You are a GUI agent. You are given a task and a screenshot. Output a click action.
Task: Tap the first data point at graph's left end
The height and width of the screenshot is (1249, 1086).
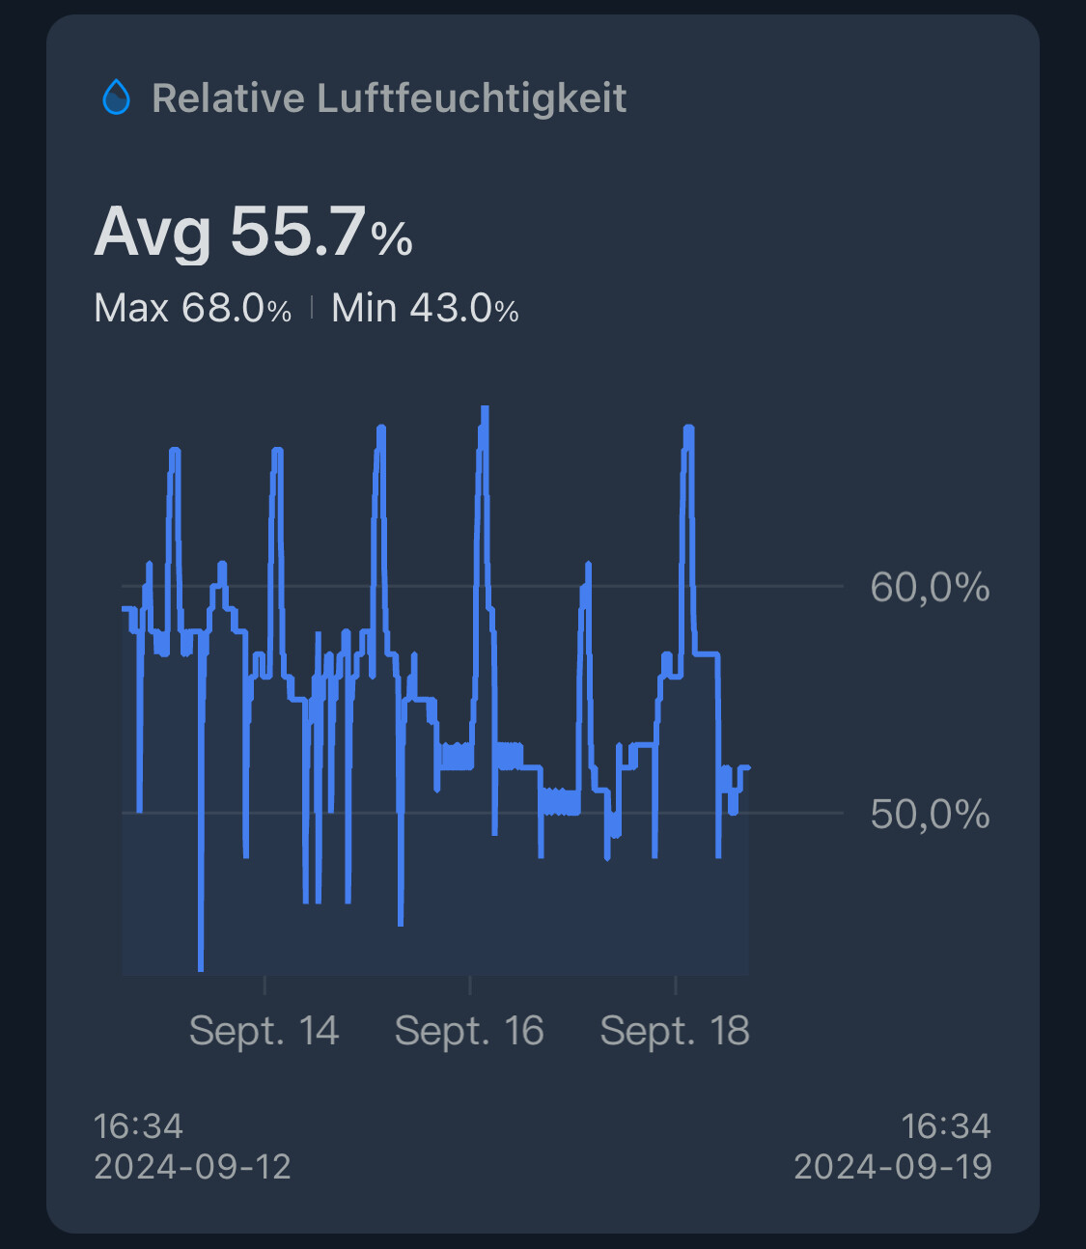pyautogui.click(x=124, y=608)
